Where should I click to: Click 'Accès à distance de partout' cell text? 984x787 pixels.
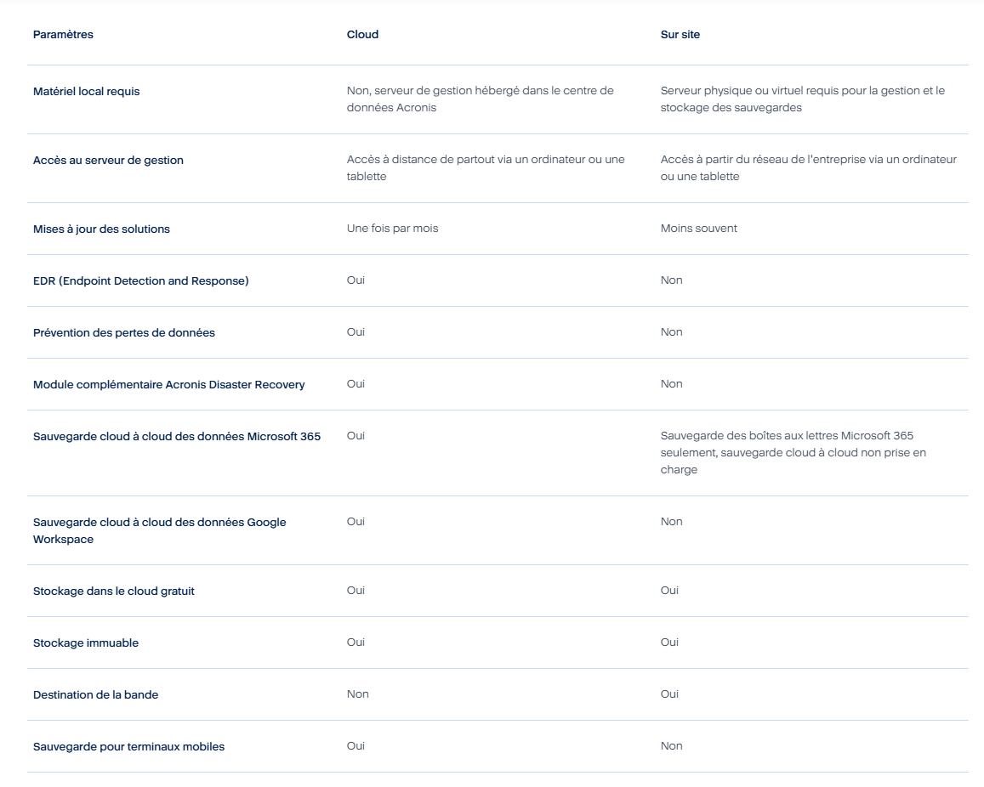(x=486, y=168)
